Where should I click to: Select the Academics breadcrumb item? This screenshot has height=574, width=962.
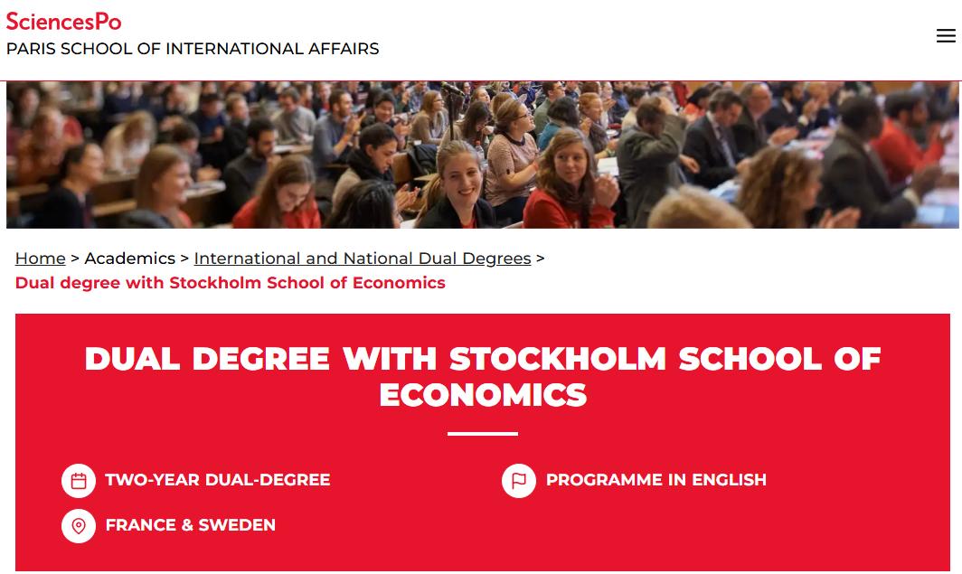pyautogui.click(x=130, y=259)
